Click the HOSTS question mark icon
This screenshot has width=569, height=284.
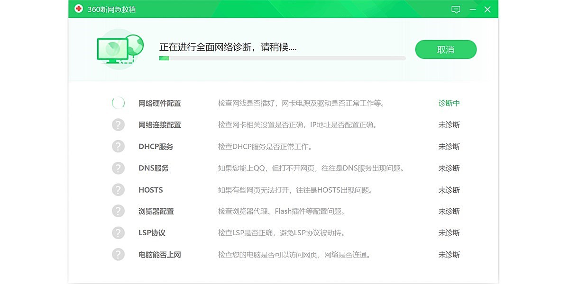[x=118, y=190]
